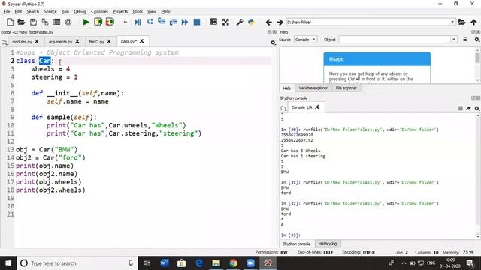Open the PYTHONPATH manager Python icon
Screen dimensions: 481x270
tap(251, 22)
